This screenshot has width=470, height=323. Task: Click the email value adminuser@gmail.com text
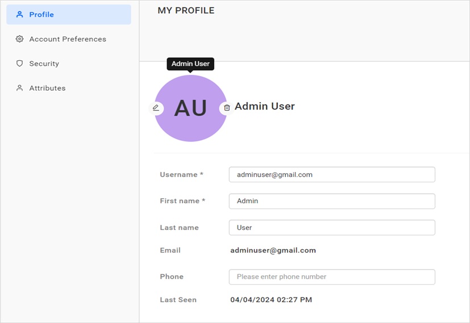point(273,250)
